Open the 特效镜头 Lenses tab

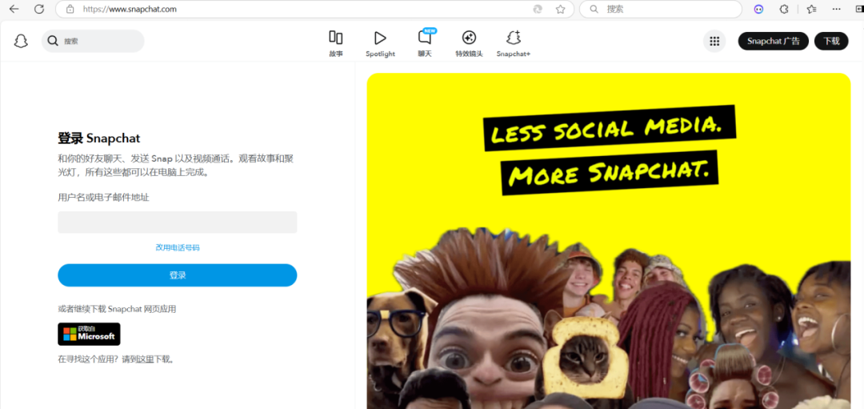pyautogui.click(x=469, y=44)
